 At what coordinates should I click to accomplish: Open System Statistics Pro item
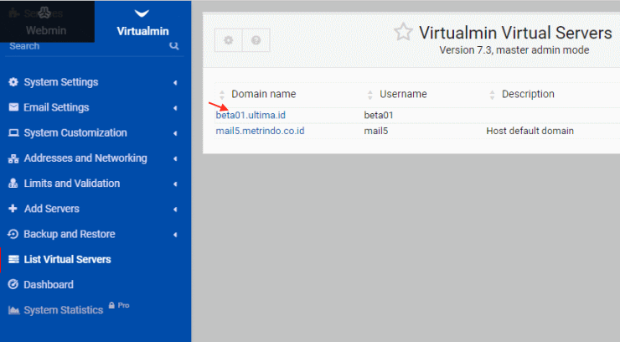(x=64, y=310)
